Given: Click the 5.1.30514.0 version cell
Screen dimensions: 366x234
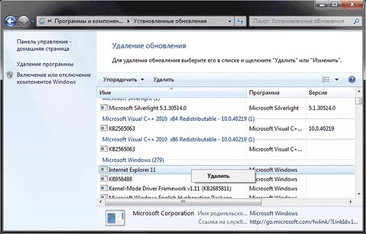Looking at the screenshot, I should pos(322,108).
